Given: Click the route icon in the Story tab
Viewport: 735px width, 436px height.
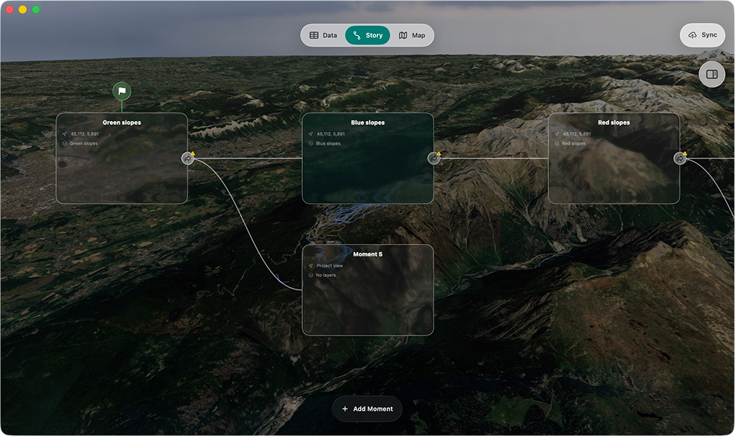Looking at the screenshot, I should click(x=357, y=35).
